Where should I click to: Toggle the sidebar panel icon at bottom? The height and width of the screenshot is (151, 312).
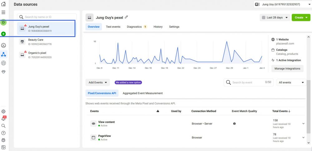(3, 147)
